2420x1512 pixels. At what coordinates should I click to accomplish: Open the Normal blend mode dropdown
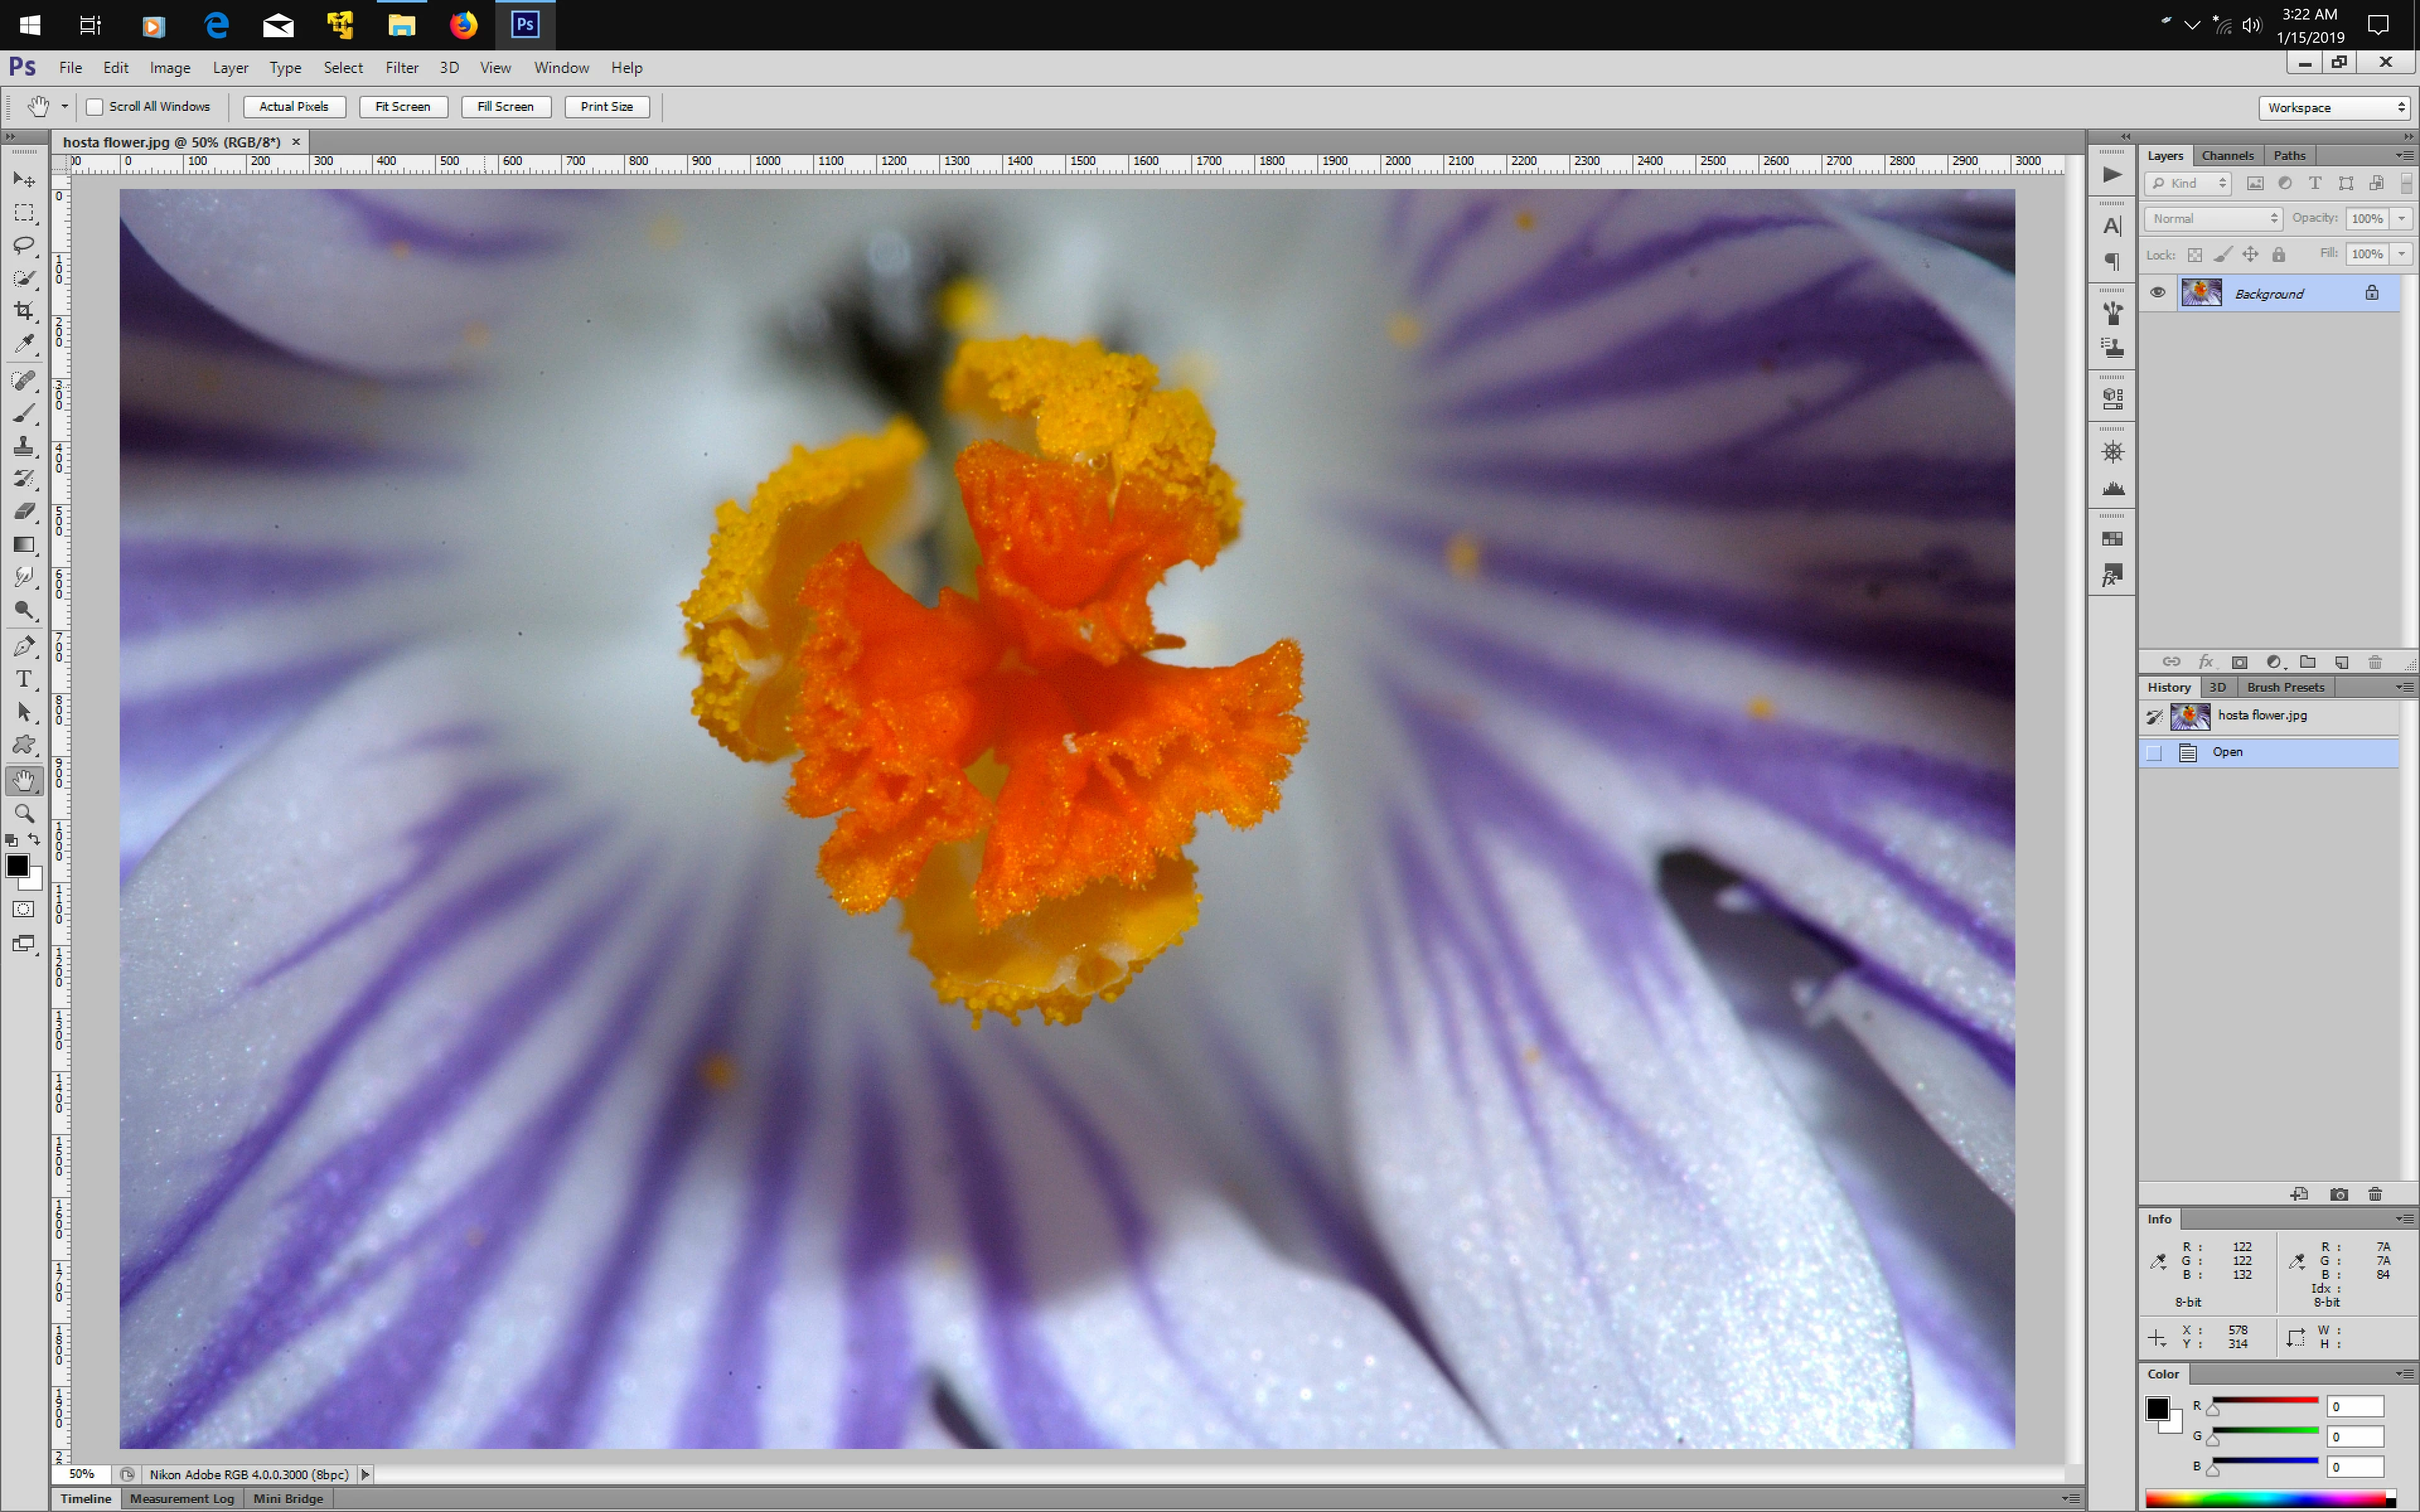point(2214,218)
